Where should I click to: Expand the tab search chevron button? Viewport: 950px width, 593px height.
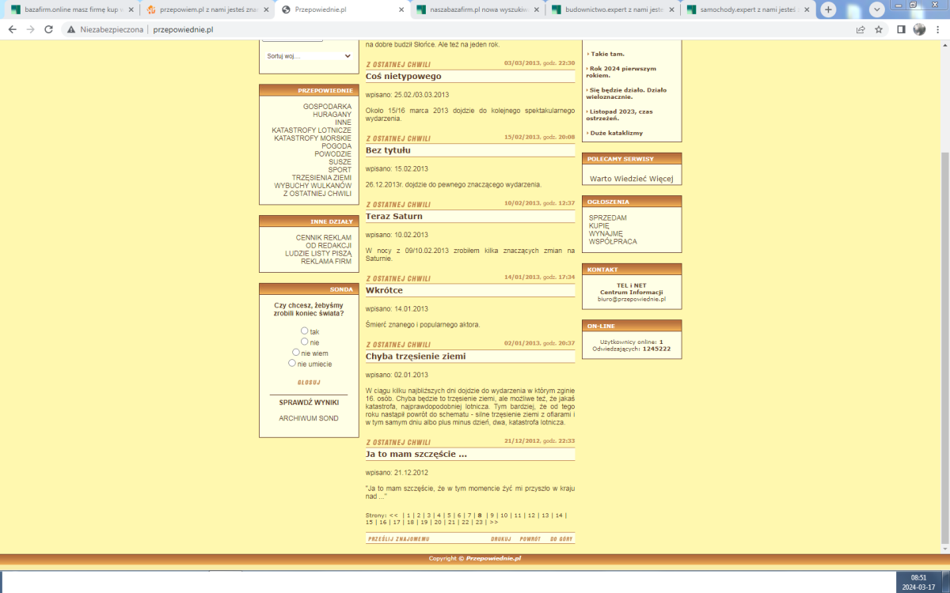[876, 9]
